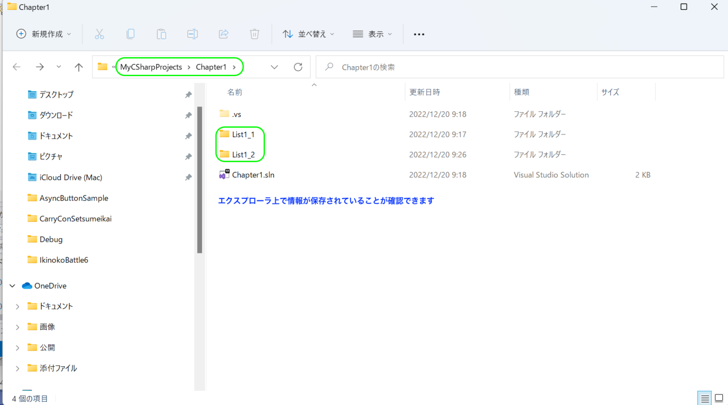Collapse the OneDrive tree node
Screen dimensions: 728x405
pos(12,286)
